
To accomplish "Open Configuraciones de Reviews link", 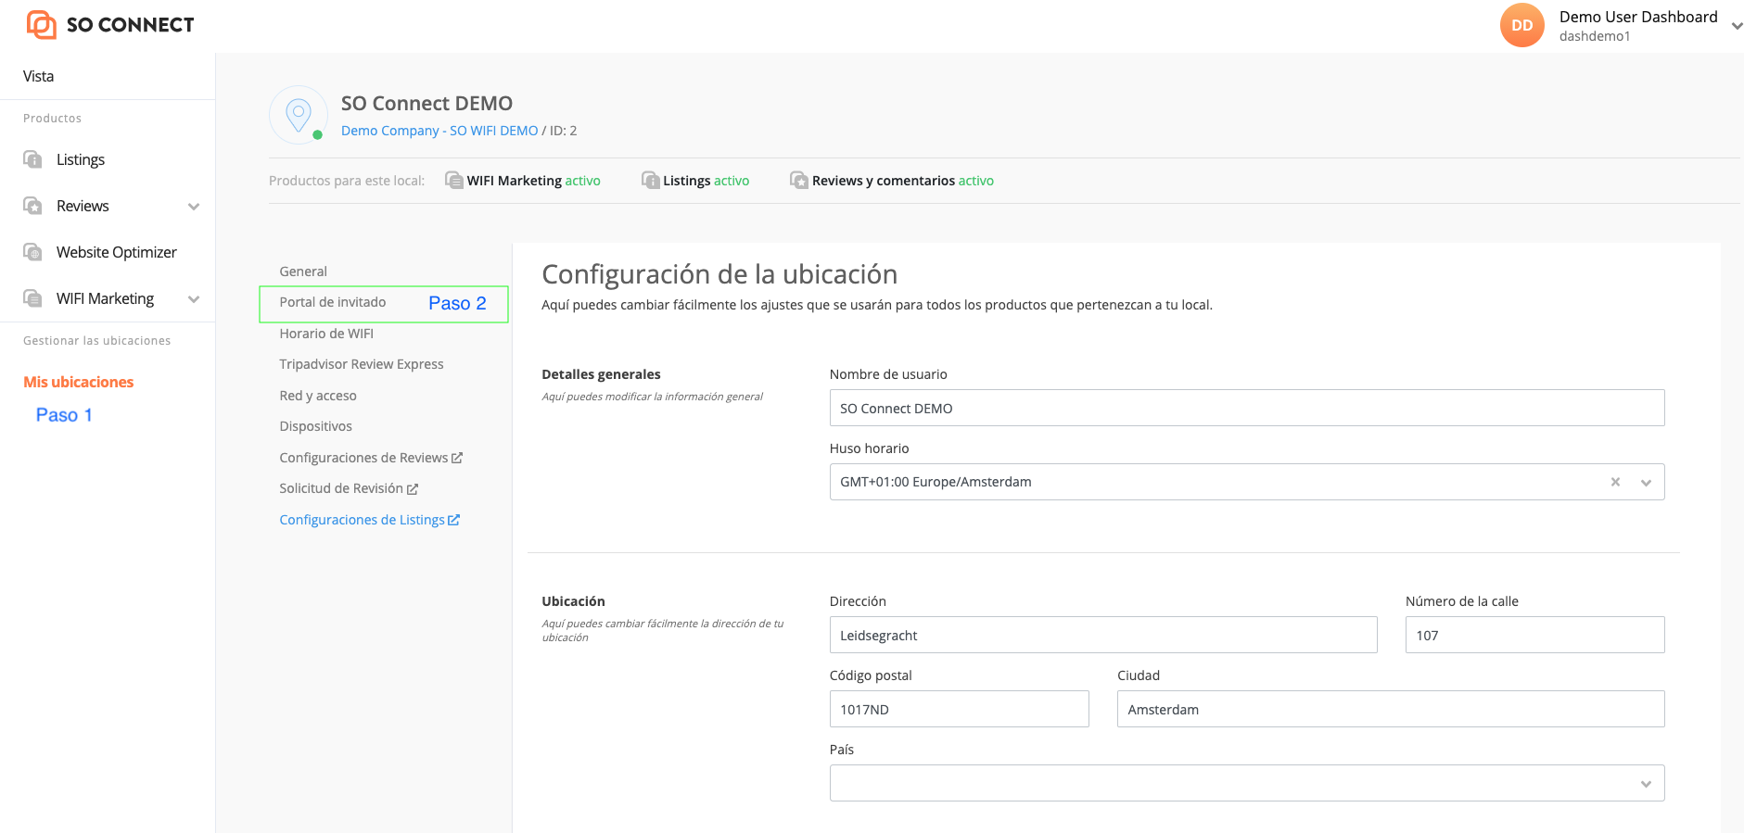I will (x=363, y=458).
